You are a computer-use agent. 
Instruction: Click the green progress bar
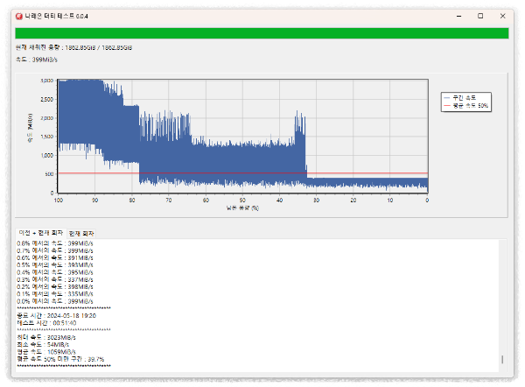click(x=262, y=33)
